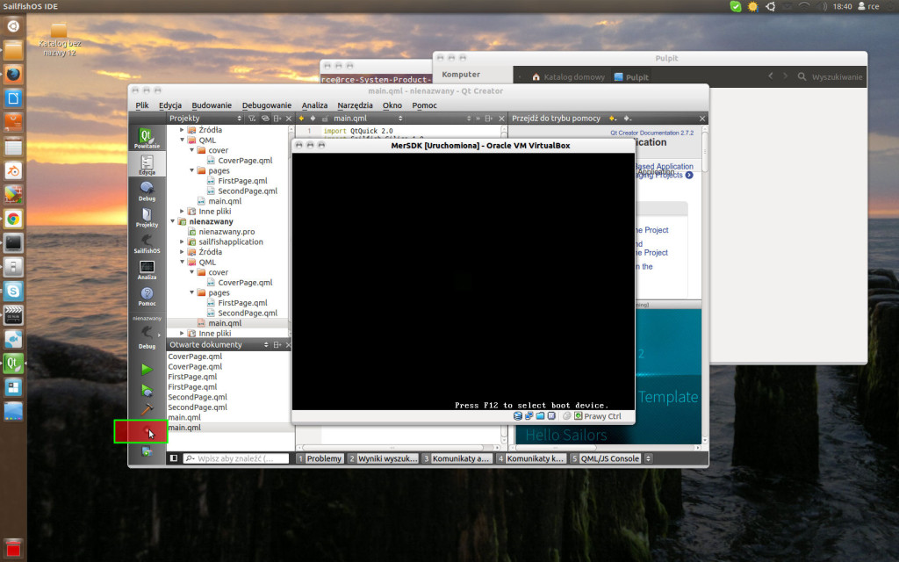Collapse the pages folder under nienazwany

point(191,293)
